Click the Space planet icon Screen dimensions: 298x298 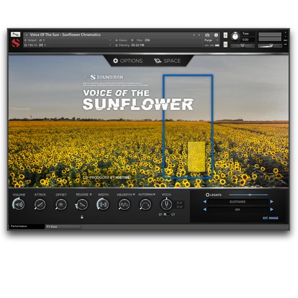click(158, 61)
